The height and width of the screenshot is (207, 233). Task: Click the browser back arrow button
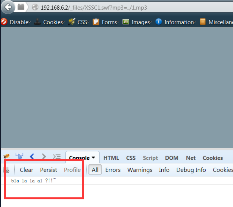[x=8, y=7]
